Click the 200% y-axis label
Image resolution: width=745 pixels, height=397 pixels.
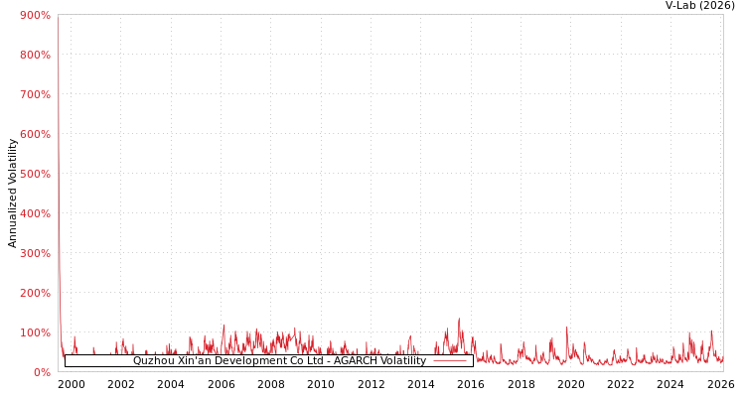(35, 293)
